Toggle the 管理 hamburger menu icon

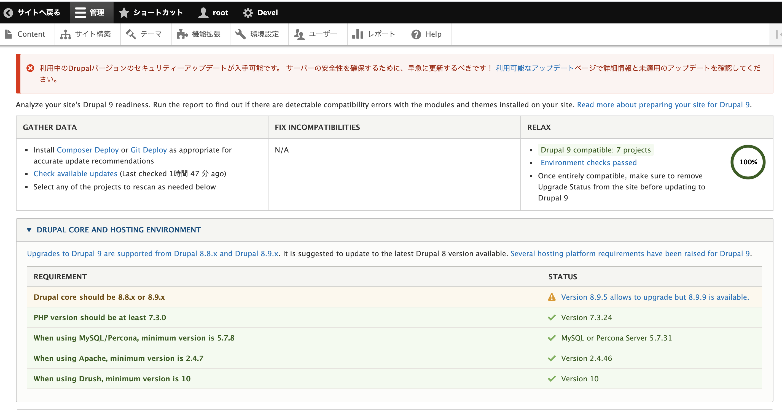80,12
